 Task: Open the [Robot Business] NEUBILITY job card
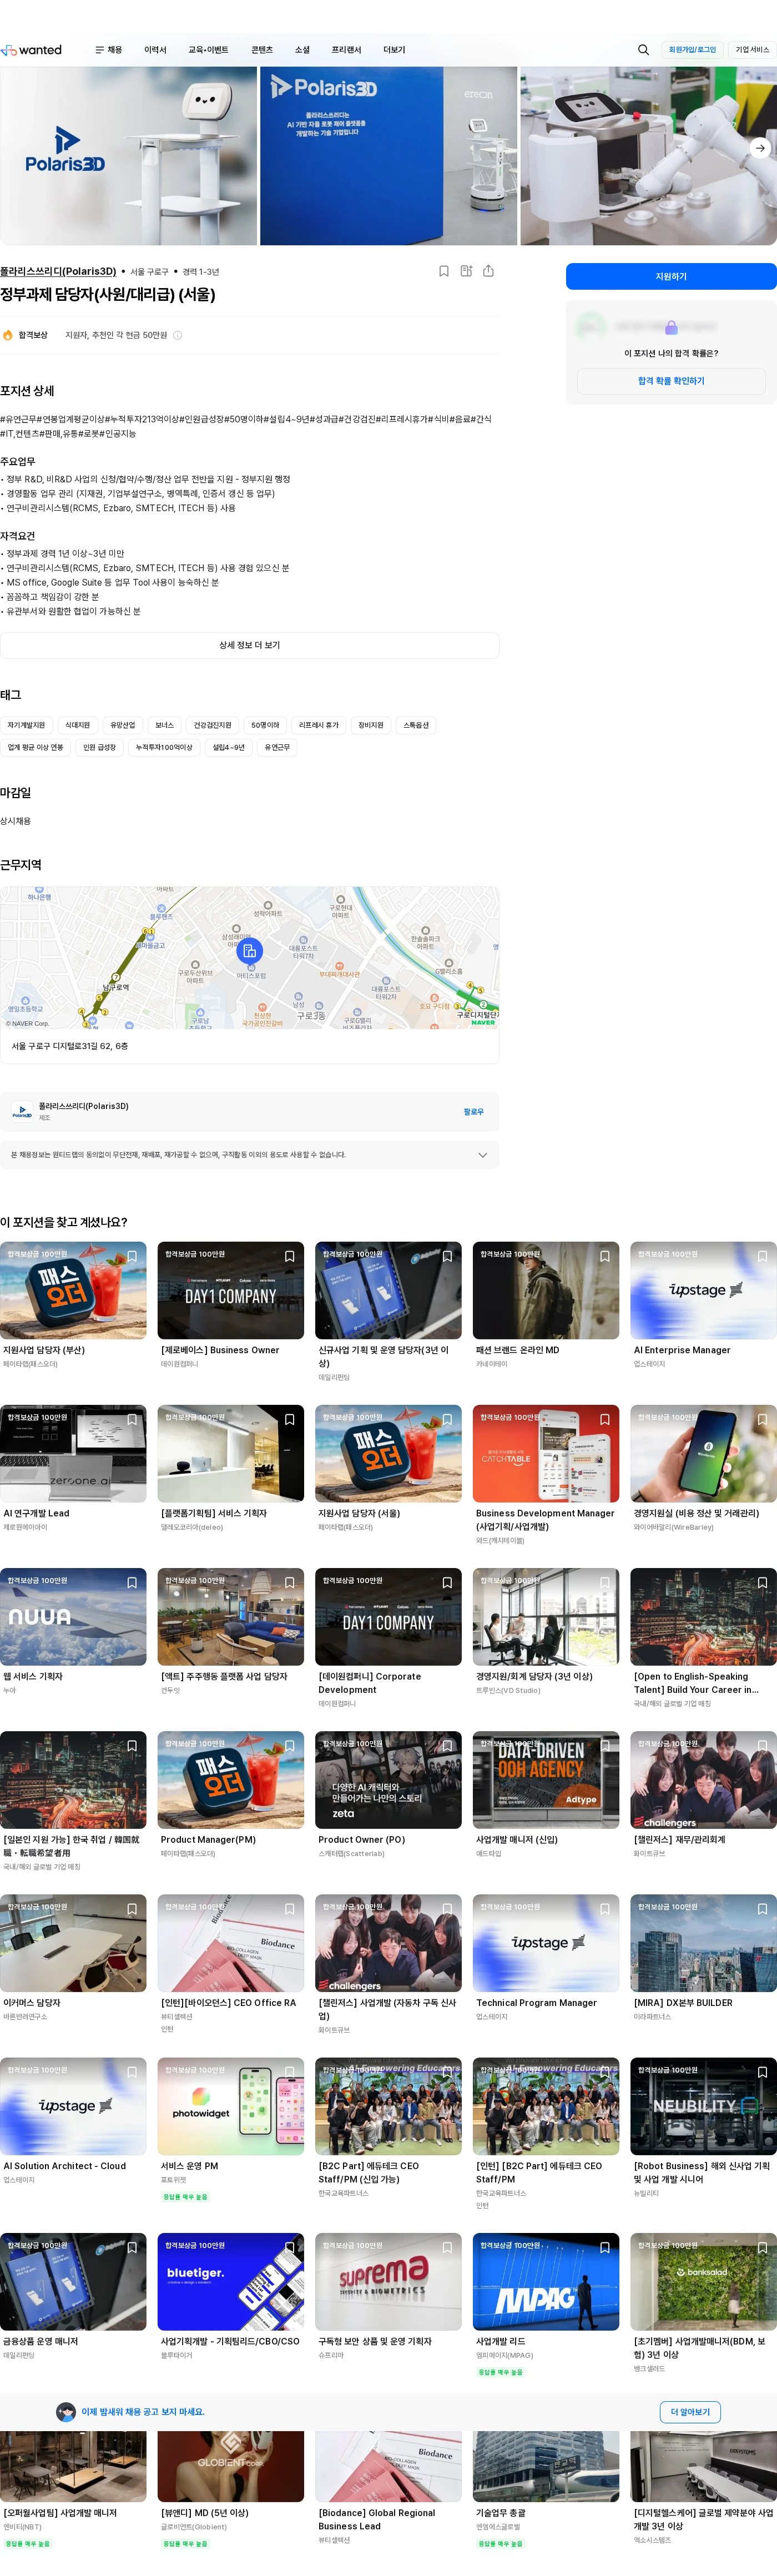703,2129
